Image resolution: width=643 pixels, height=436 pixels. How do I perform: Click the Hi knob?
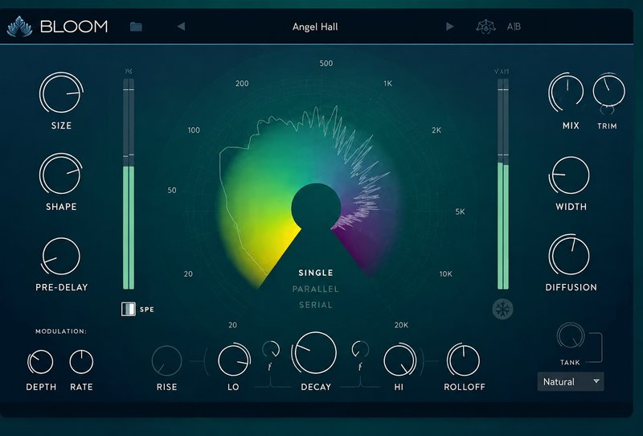click(399, 360)
